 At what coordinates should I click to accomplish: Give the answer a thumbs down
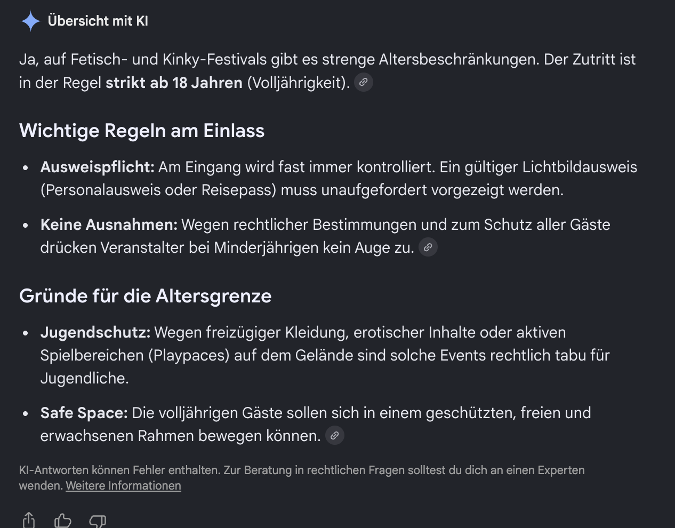(98, 521)
